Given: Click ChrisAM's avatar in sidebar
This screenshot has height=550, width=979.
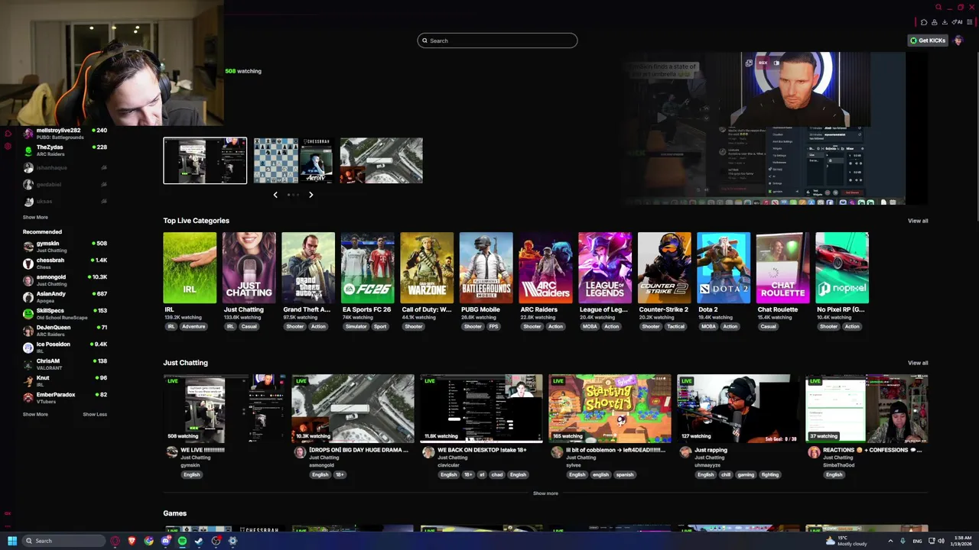Looking at the screenshot, I should pos(28,364).
